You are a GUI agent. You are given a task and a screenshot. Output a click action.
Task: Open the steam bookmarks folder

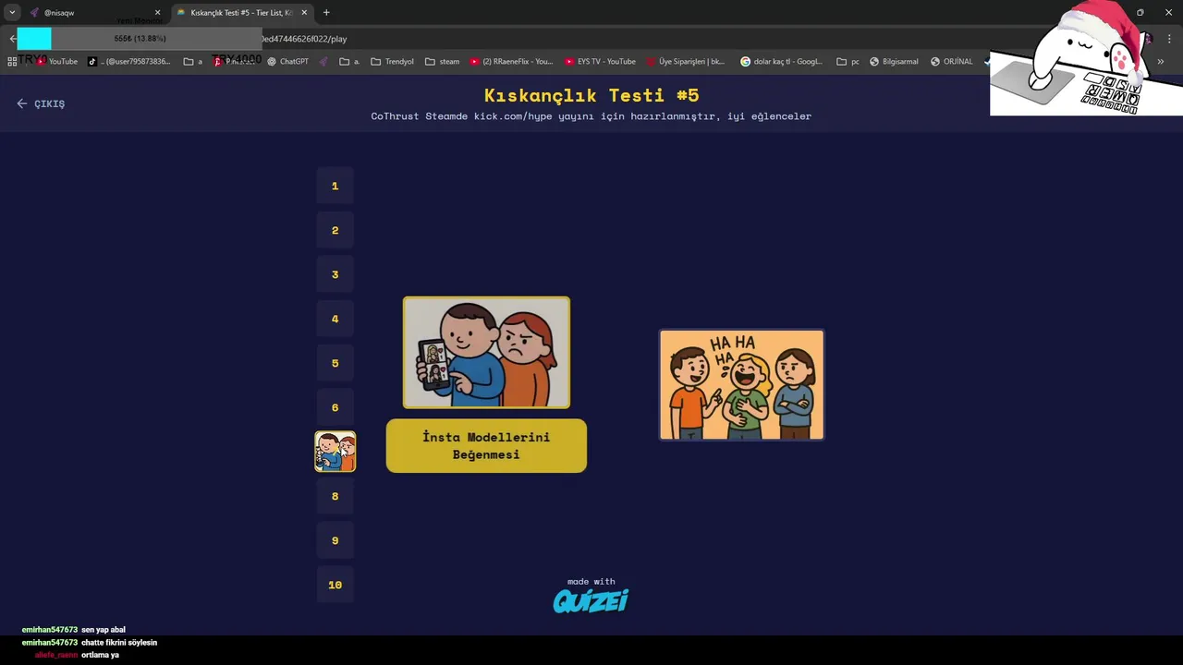[443, 62]
